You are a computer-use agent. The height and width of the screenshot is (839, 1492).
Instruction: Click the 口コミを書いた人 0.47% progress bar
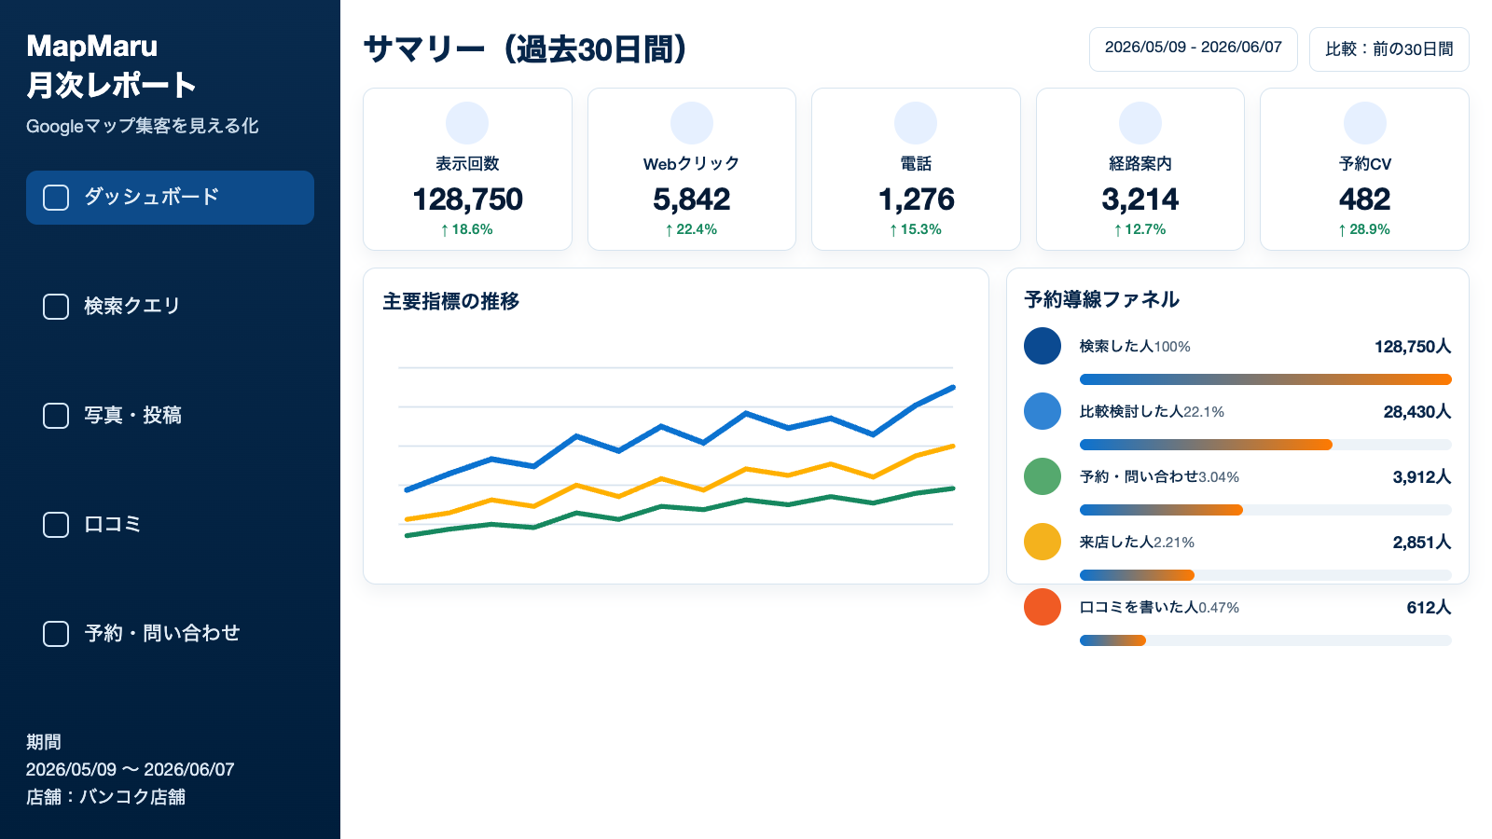coord(1265,640)
